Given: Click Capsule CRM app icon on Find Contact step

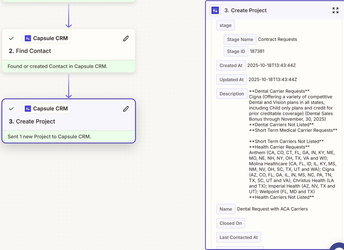Looking at the screenshot, I should 28,38.
